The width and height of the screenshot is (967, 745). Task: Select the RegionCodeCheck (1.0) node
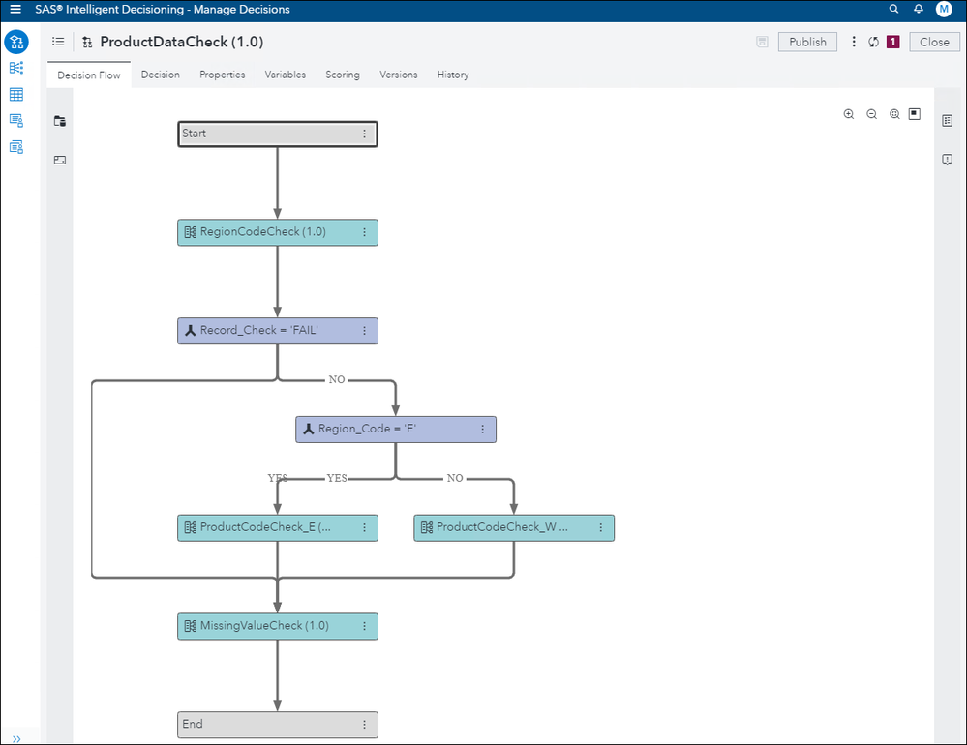(278, 232)
